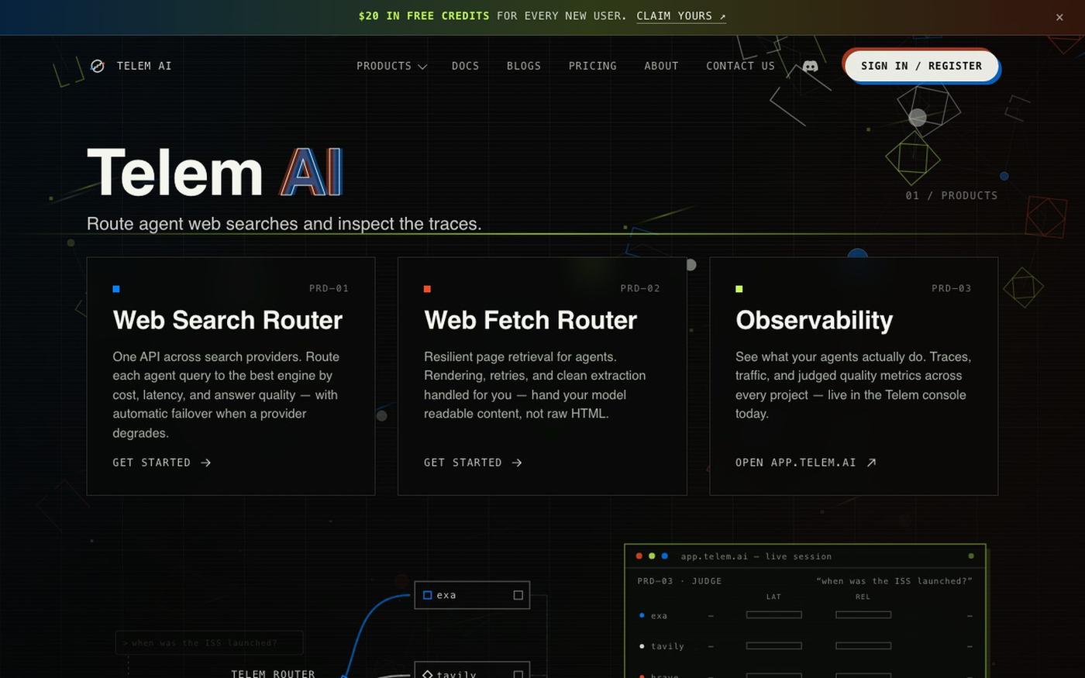Click the red dot in live session titlebar
The width and height of the screenshot is (1085, 678).
click(639, 556)
